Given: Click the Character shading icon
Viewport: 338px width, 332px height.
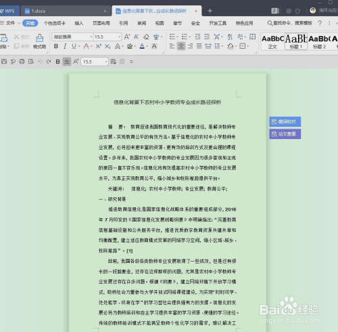Looking at the screenshot, I should click(154, 46).
